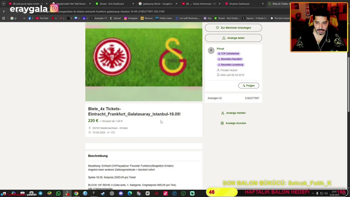Open CapCut from the taskbar
This screenshot has height=197, width=350.
click(x=148, y=193)
